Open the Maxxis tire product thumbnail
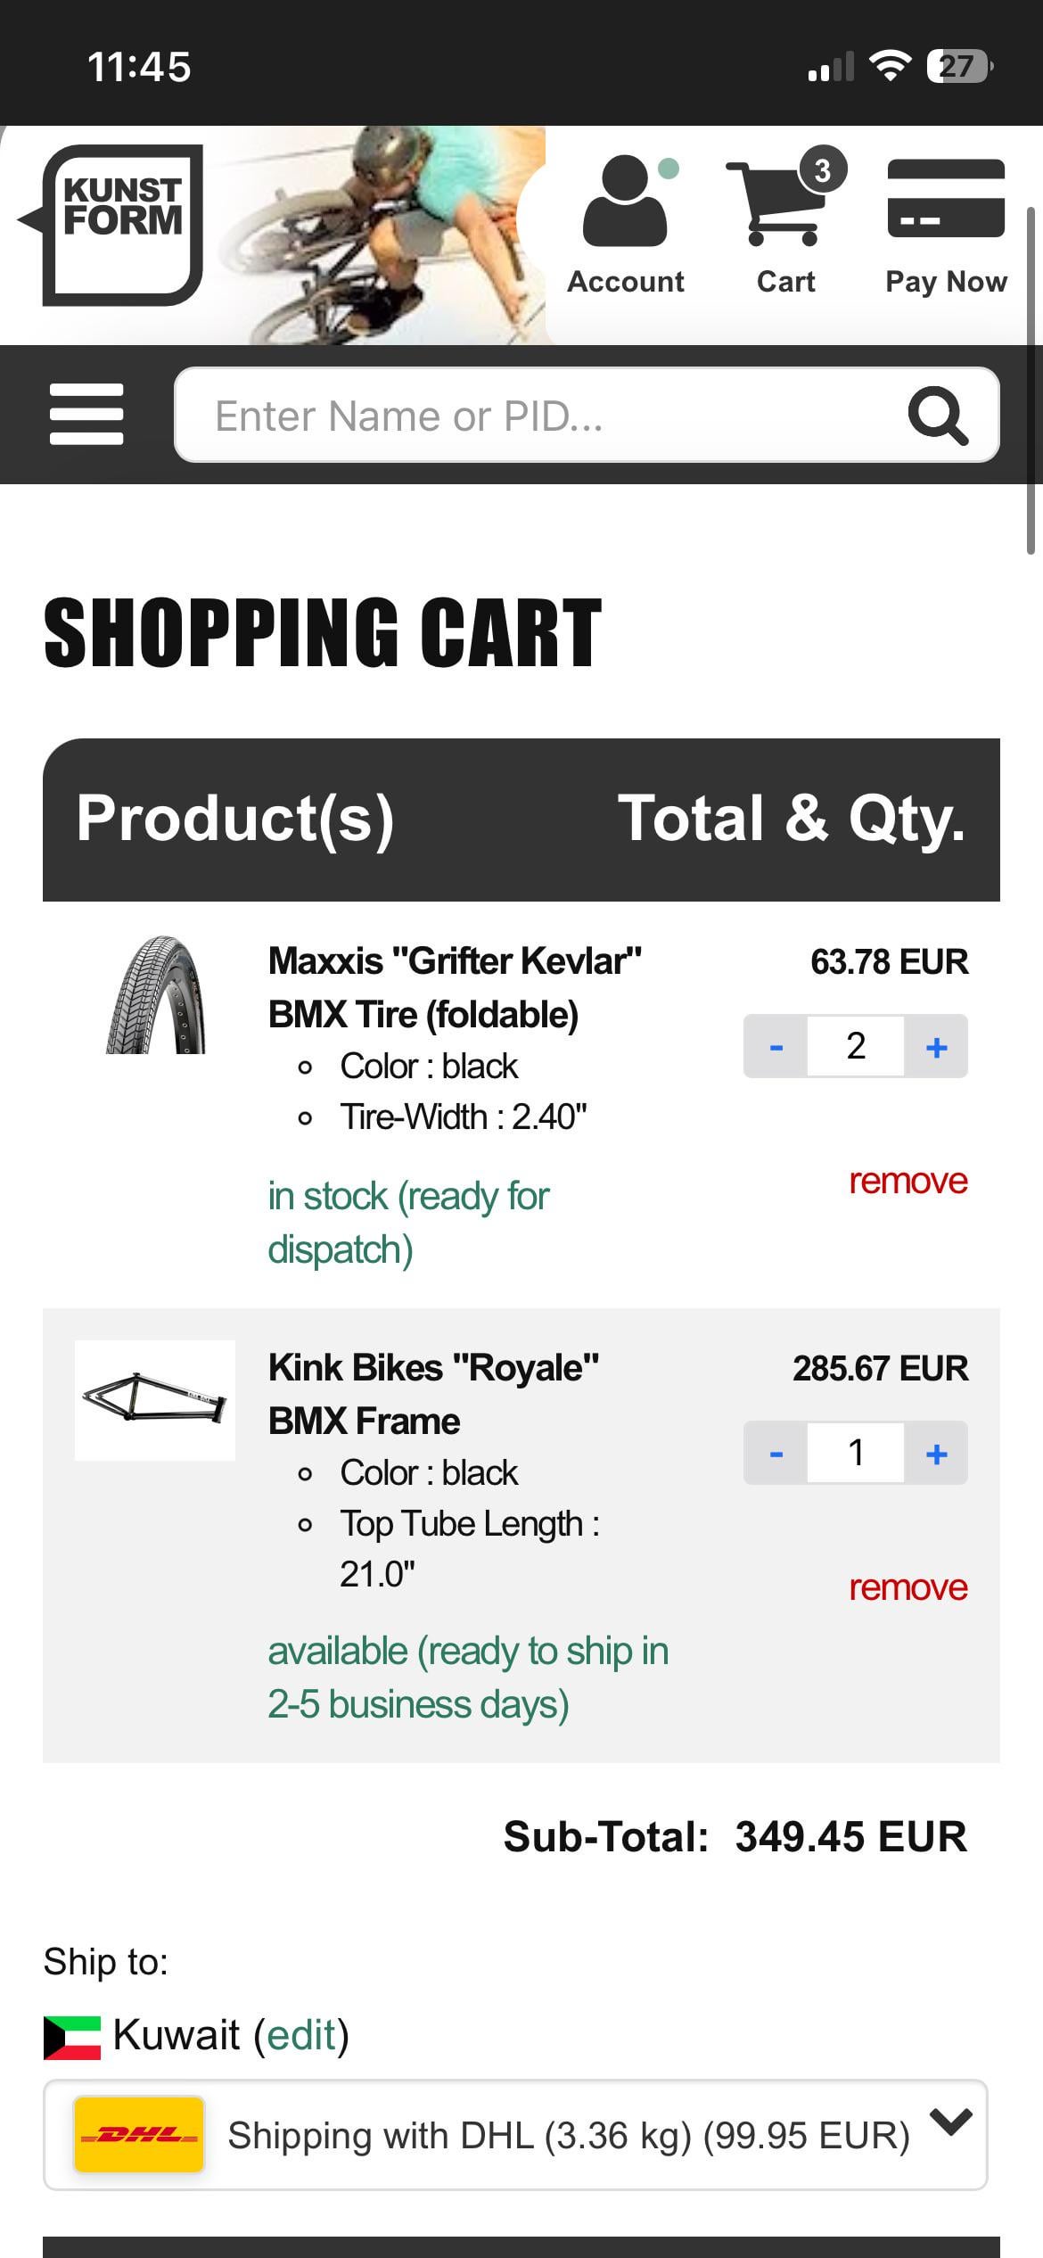 [x=156, y=995]
